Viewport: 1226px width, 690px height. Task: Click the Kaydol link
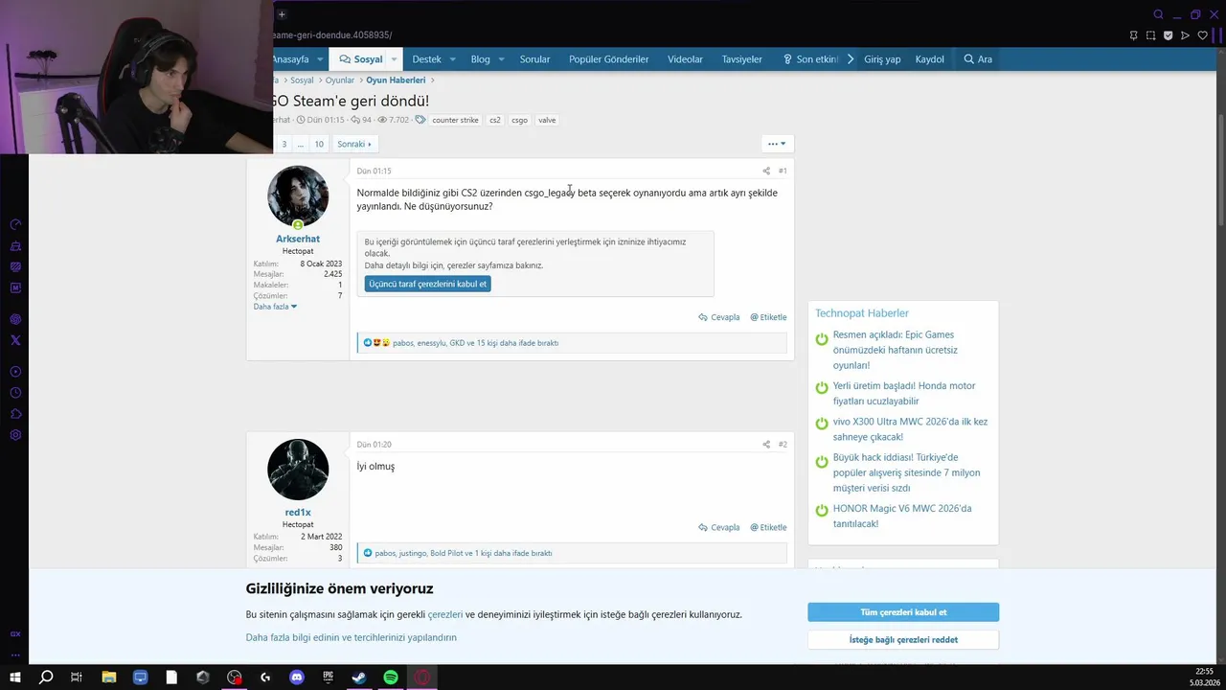click(x=929, y=59)
